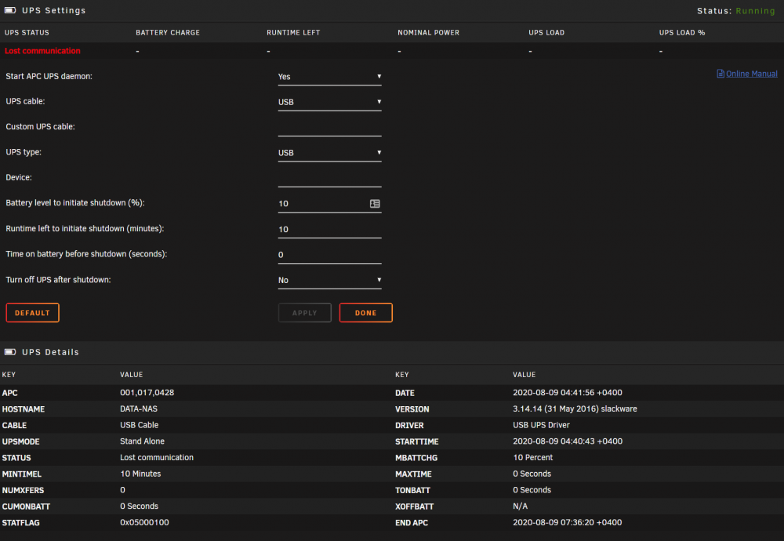784x541 pixels.
Task: Click into the Device input field
Action: point(329,178)
